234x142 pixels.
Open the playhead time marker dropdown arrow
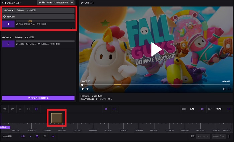click(x=9, y=127)
